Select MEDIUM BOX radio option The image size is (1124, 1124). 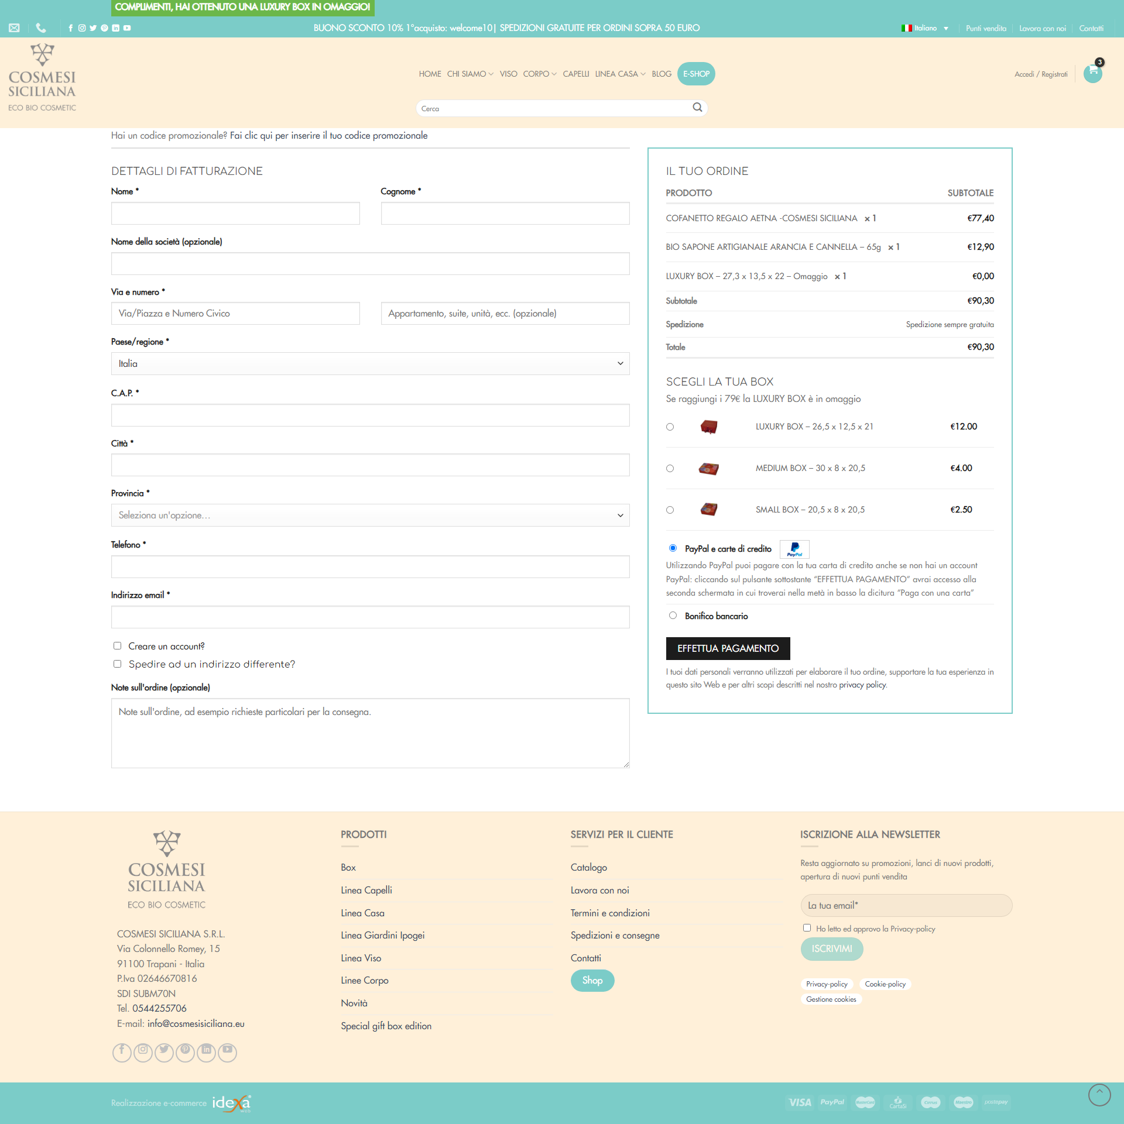pyautogui.click(x=670, y=468)
